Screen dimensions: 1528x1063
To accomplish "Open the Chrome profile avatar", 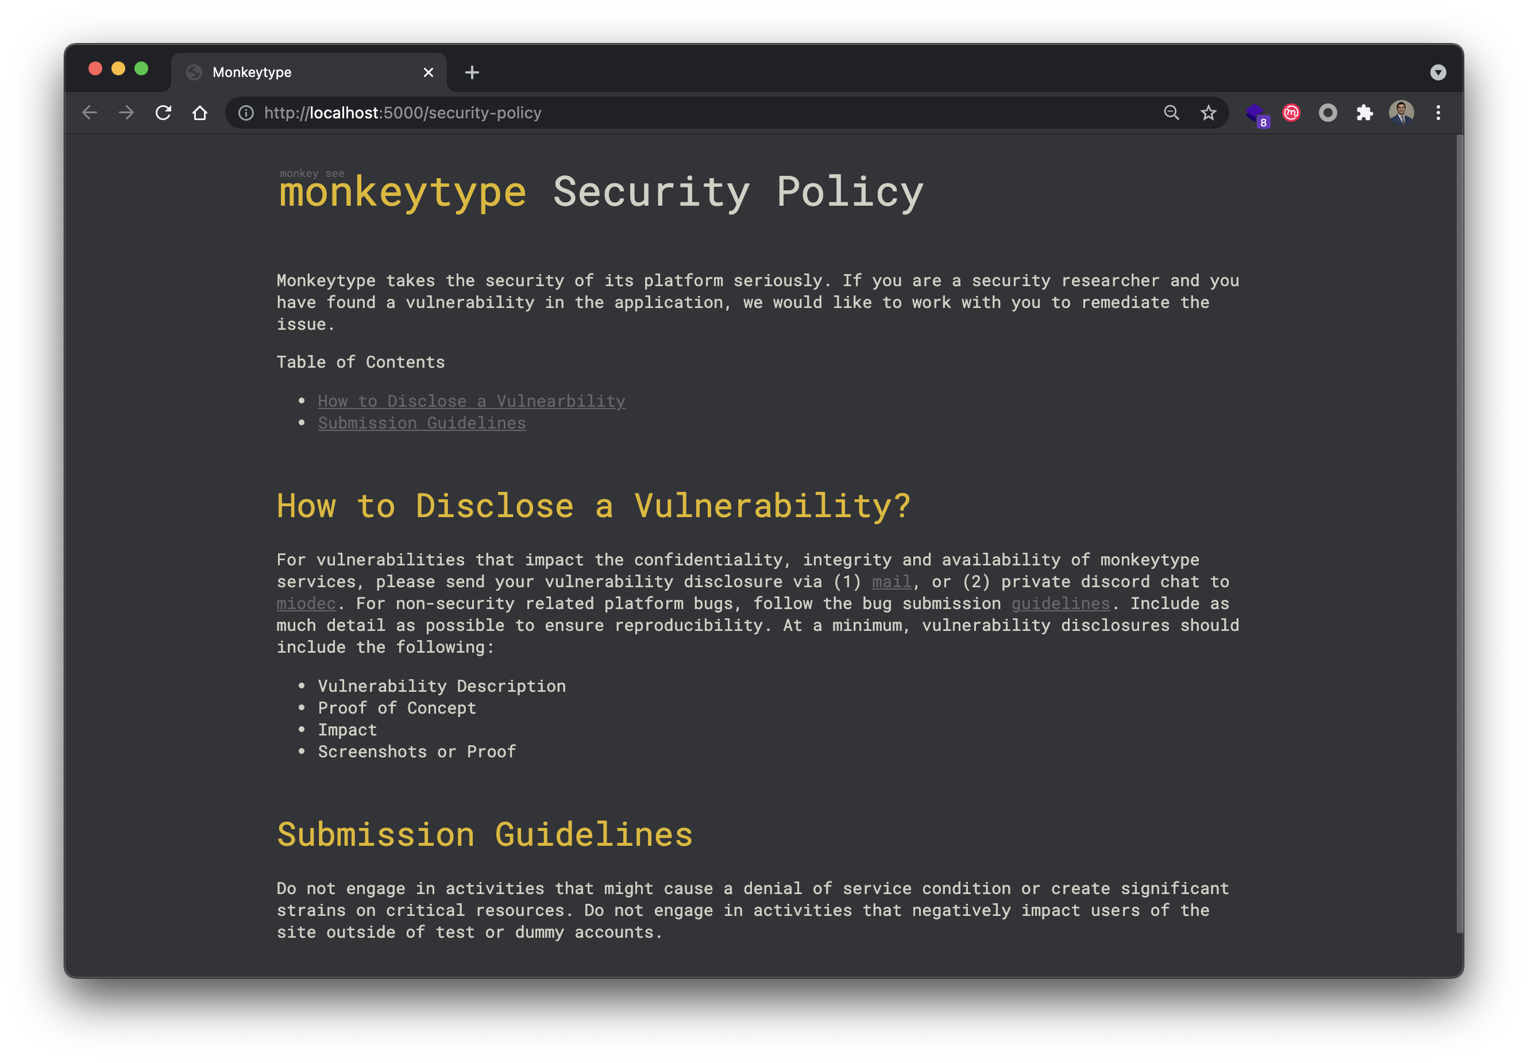I will click(1401, 113).
